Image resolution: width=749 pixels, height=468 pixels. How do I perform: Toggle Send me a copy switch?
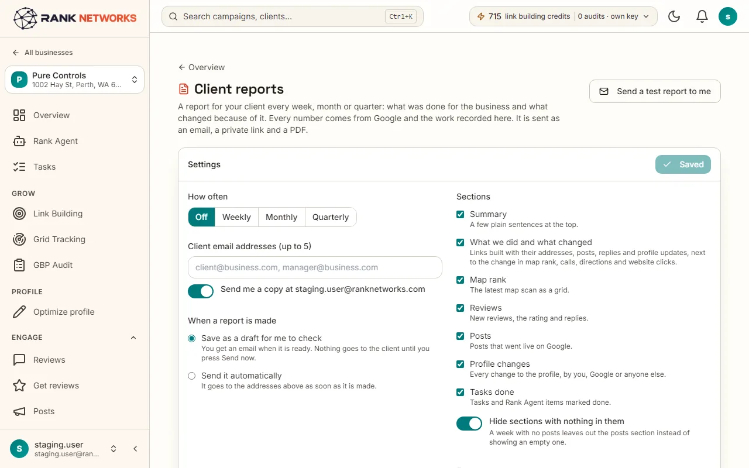coord(201,291)
